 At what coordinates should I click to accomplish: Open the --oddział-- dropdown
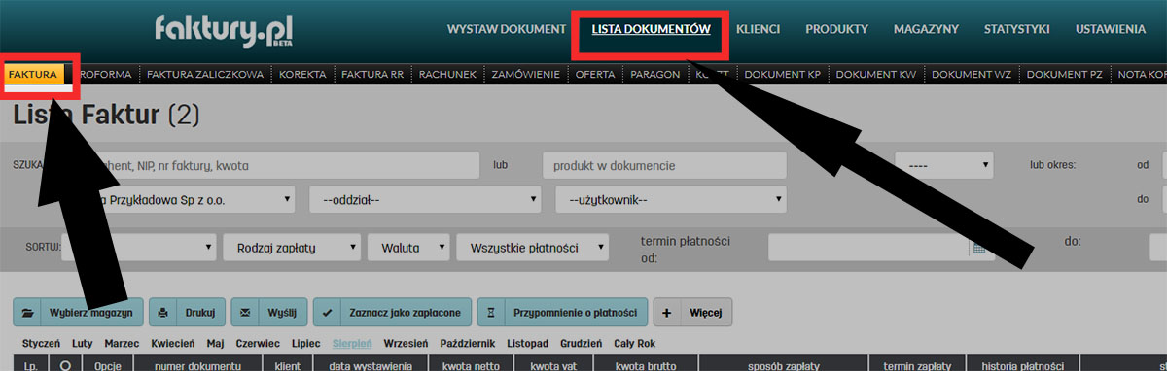pyautogui.click(x=425, y=200)
